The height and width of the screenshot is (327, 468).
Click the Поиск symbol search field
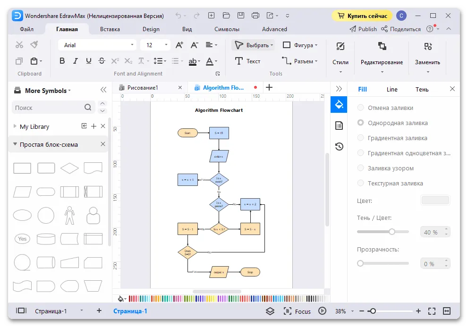[x=53, y=108]
